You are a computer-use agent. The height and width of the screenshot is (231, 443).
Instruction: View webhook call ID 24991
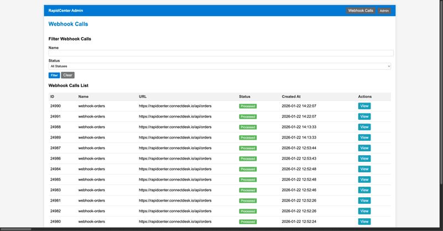tap(364, 116)
